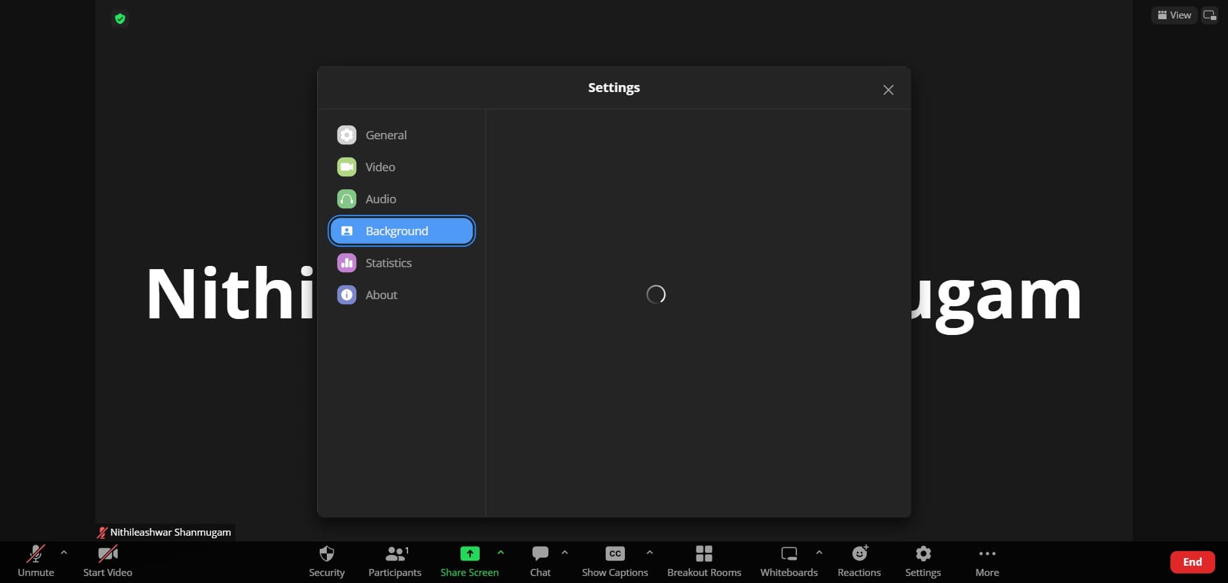Open the More options menu

pyautogui.click(x=987, y=554)
